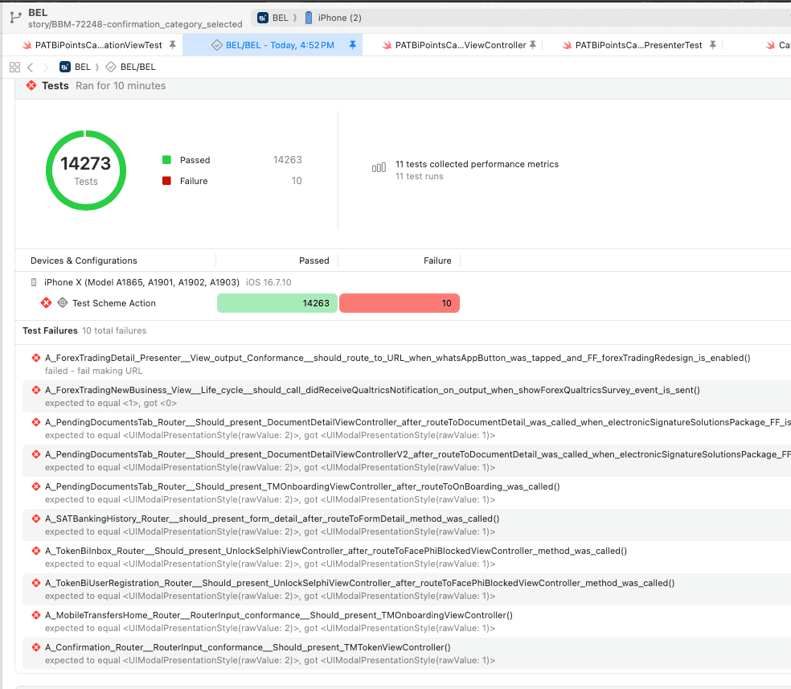Select the A_Confirmation_Router TMTokenViewController failure
791x689 pixels.
(248, 647)
